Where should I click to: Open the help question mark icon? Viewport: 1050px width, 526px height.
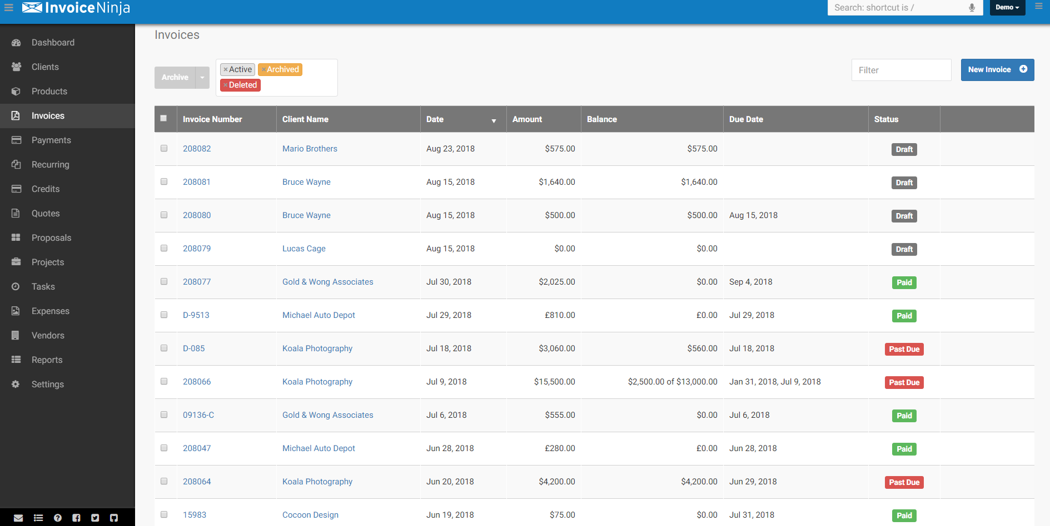pyautogui.click(x=58, y=518)
